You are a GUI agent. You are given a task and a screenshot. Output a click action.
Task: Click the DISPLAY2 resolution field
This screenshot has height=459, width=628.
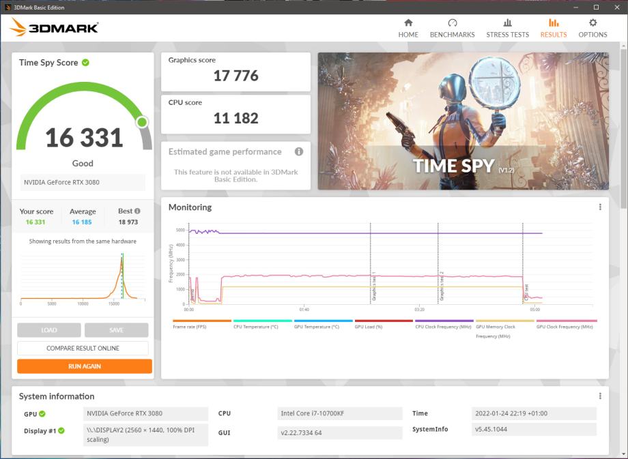pyautogui.click(x=145, y=434)
